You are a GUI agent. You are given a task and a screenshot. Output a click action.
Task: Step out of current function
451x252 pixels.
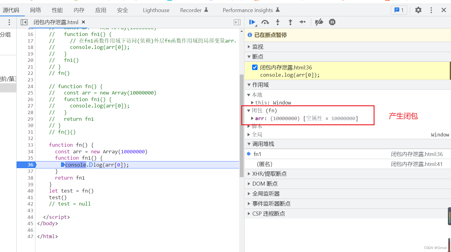point(290,22)
